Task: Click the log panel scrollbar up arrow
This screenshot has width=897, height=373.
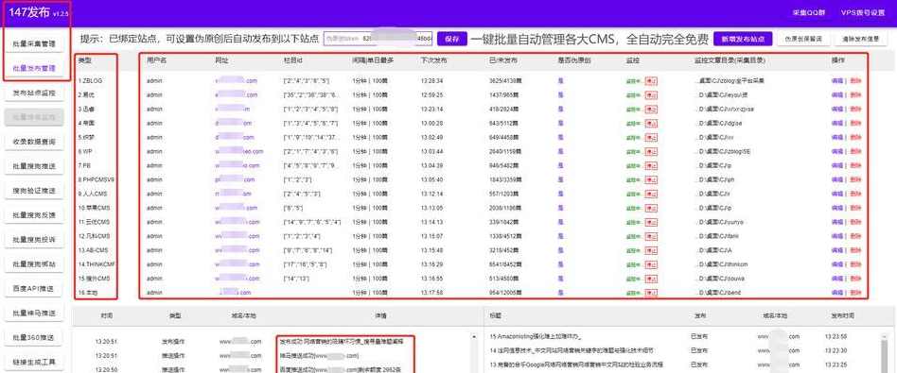Action: click(x=474, y=337)
